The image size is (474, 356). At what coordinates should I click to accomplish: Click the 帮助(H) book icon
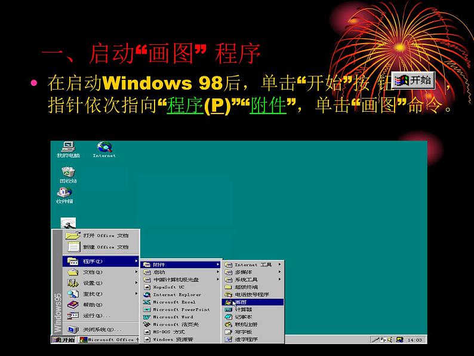[73, 305]
